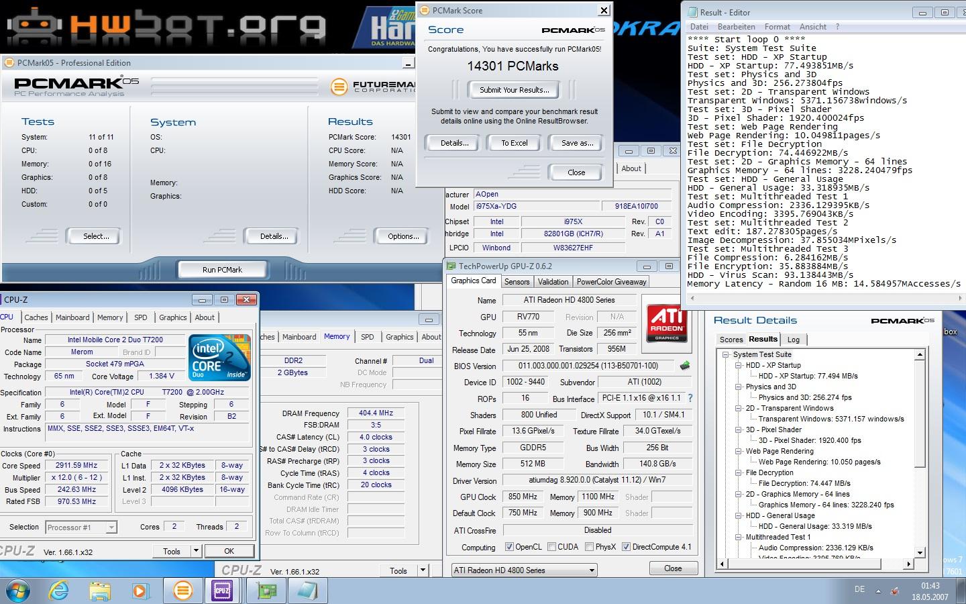Open Log tab in Result Details
Image resolution: width=966 pixels, height=604 pixels.
point(793,340)
